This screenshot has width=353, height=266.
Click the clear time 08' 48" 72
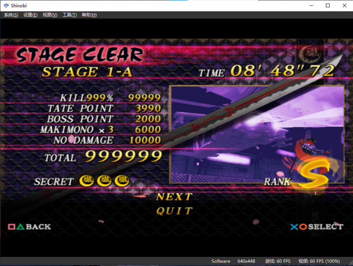tap(282, 71)
